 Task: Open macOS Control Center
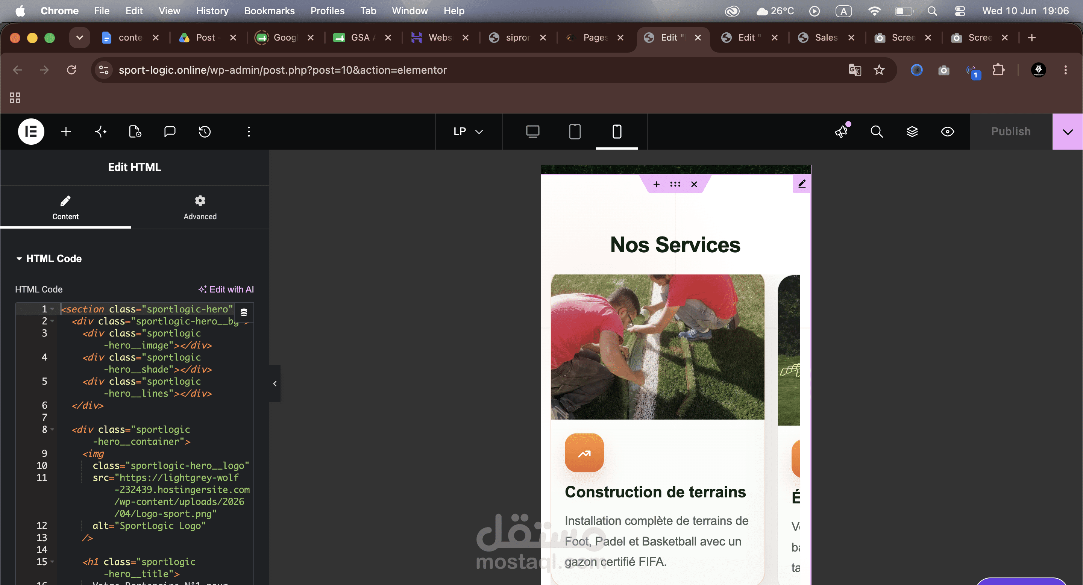tap(960, 11)
